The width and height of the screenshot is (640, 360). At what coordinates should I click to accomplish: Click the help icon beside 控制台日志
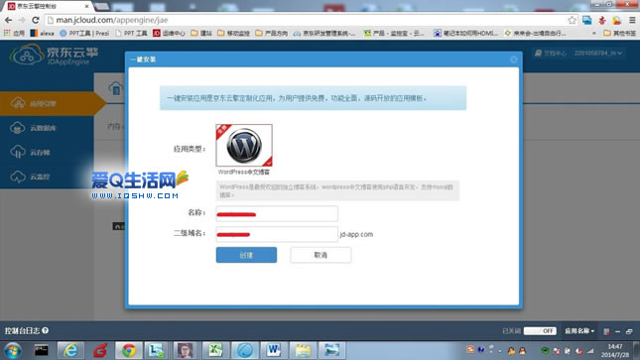click(46, 330)
